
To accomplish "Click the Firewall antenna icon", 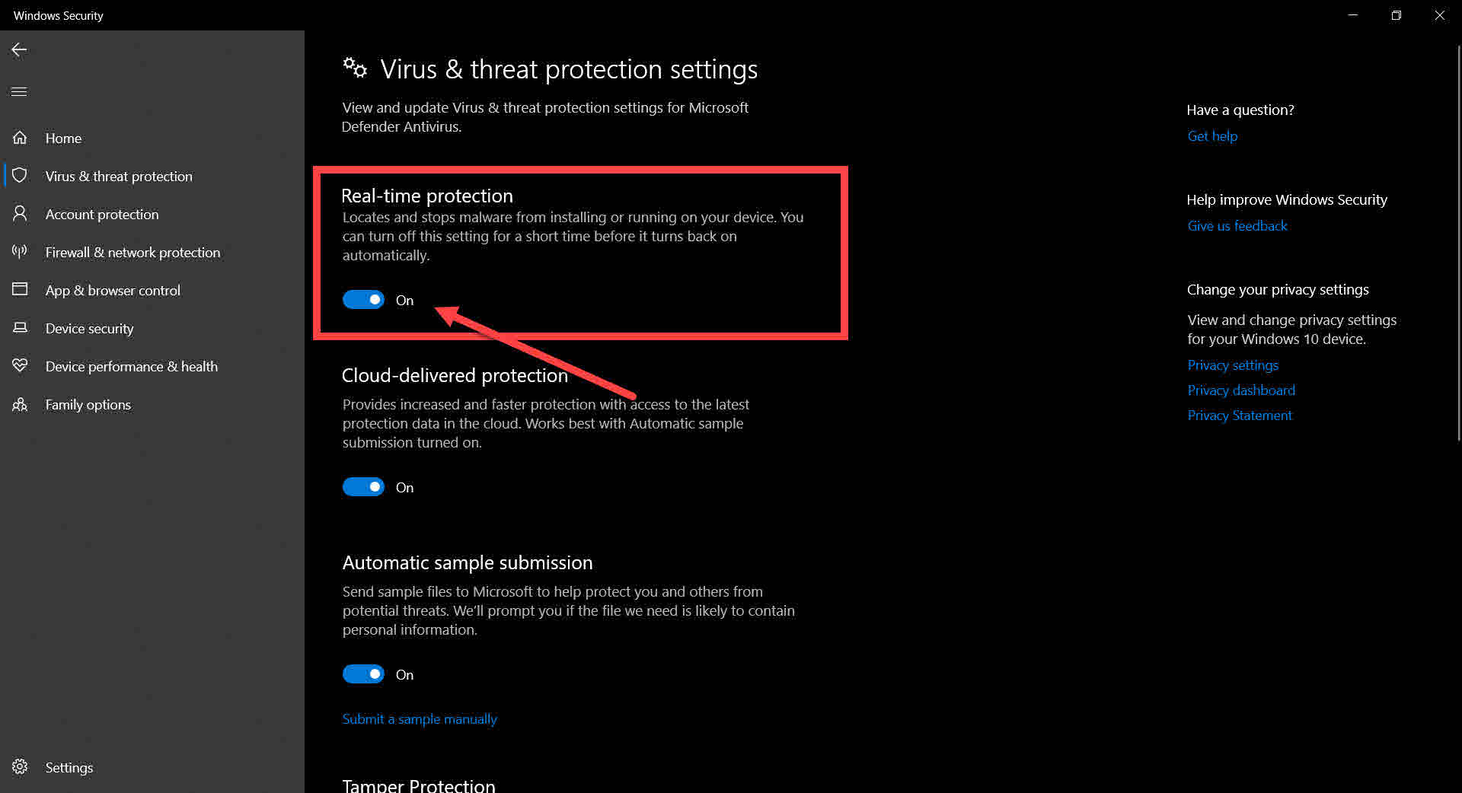I will click(x=20, y=252).
